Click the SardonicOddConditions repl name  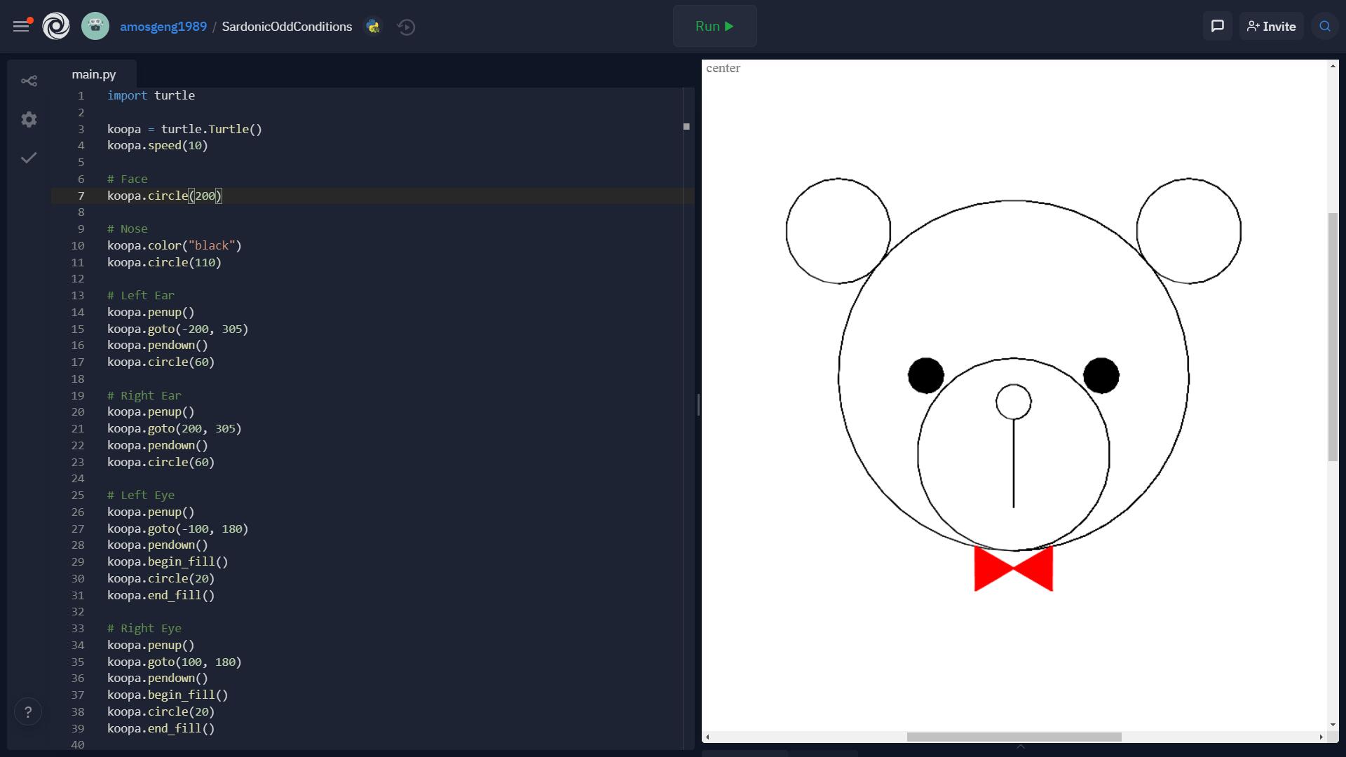coord(287,27)
